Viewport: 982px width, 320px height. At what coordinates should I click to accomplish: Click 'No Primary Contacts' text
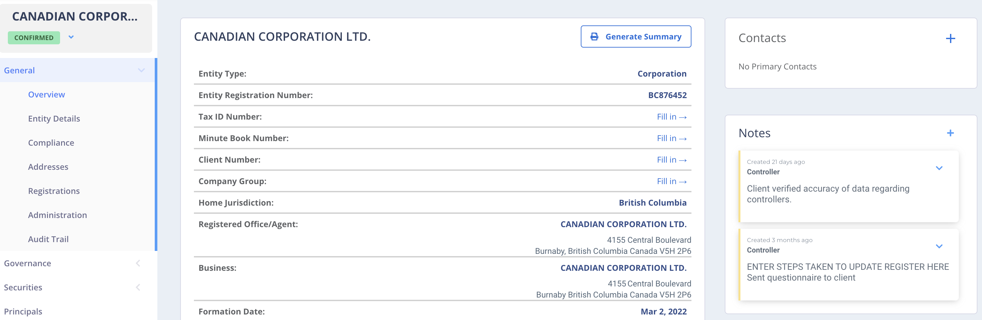[x=777, y=66]
